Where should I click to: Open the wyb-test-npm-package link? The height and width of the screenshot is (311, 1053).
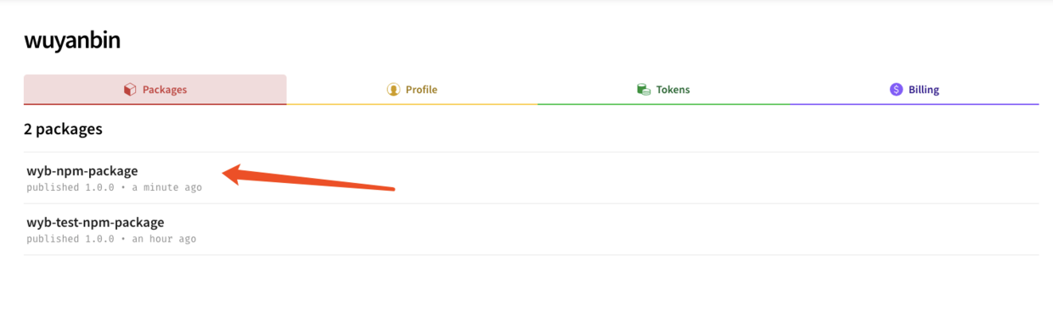tap(95, 222)
